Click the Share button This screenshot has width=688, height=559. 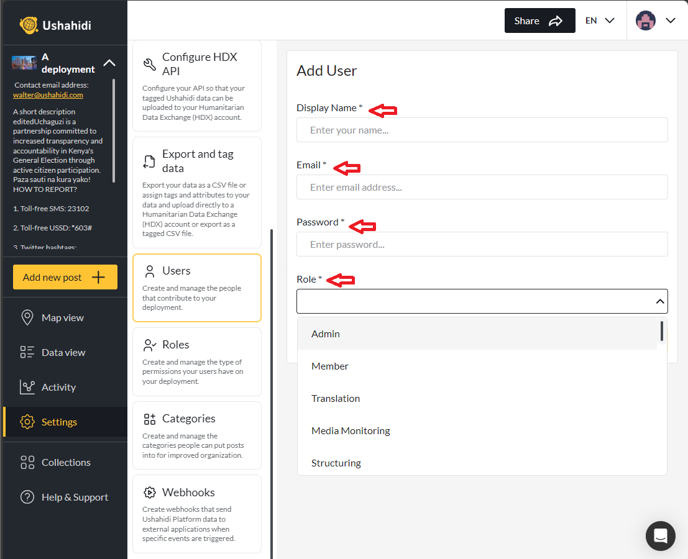tap(539, 20)
